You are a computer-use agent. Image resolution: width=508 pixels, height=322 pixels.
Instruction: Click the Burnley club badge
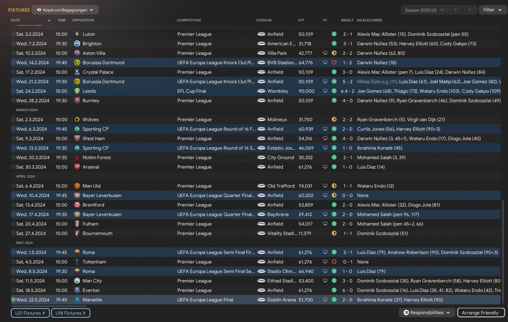tap(77, 101)
